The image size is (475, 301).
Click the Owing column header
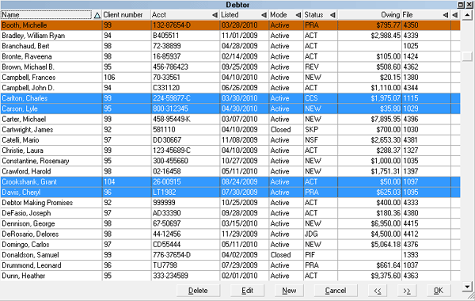click(x=370, y=15)
